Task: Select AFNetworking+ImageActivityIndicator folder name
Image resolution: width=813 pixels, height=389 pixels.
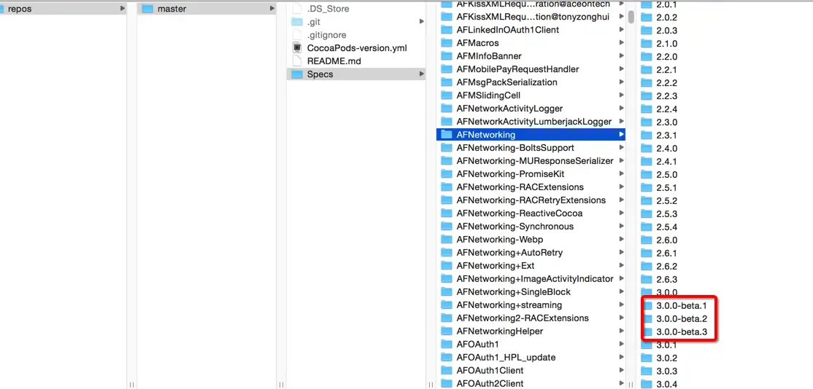Action: (x=534, y=279)
